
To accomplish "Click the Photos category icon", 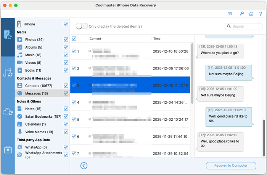I will click(20, 39).
